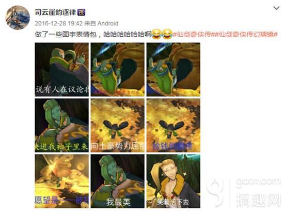Open the top-right green-robed character image
284x211 pixels.
pos(173,69)
